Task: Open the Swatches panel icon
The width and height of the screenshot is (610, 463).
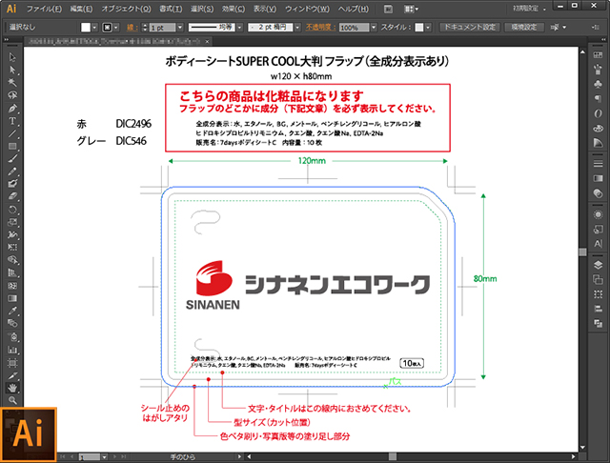Action: pyautogui.click(x=598, y=55)
